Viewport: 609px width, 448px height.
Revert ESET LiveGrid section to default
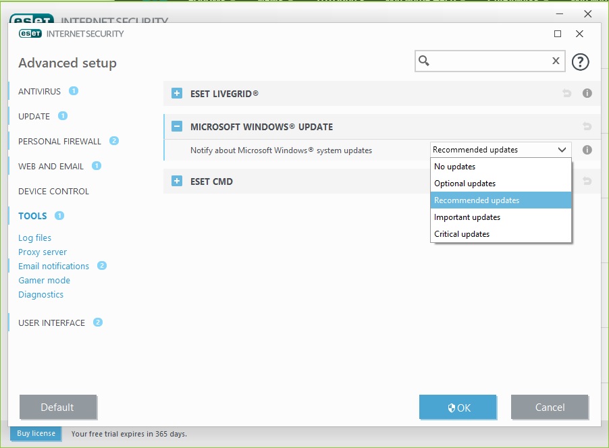tap(567, 93)
